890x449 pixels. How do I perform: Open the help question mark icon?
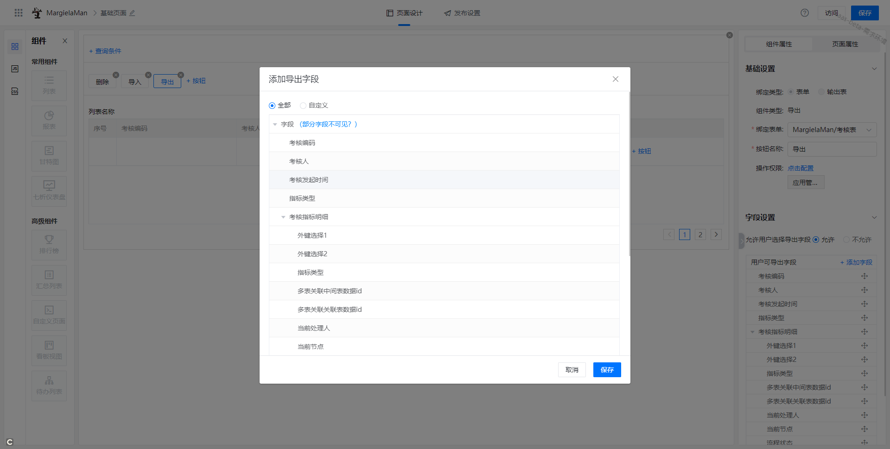click(805, 13)
